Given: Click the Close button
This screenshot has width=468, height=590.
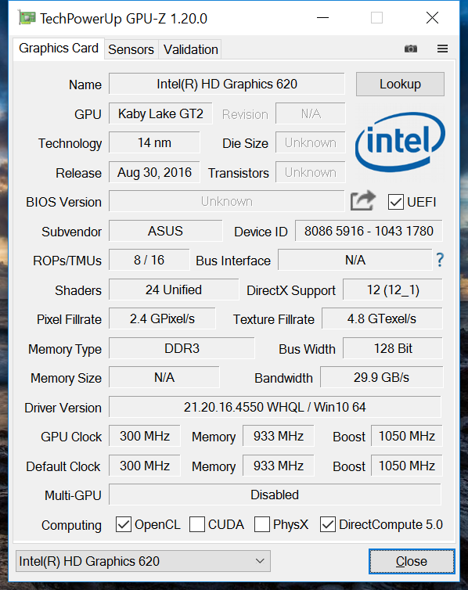Looking at the screenshot, I should [412, 561].
